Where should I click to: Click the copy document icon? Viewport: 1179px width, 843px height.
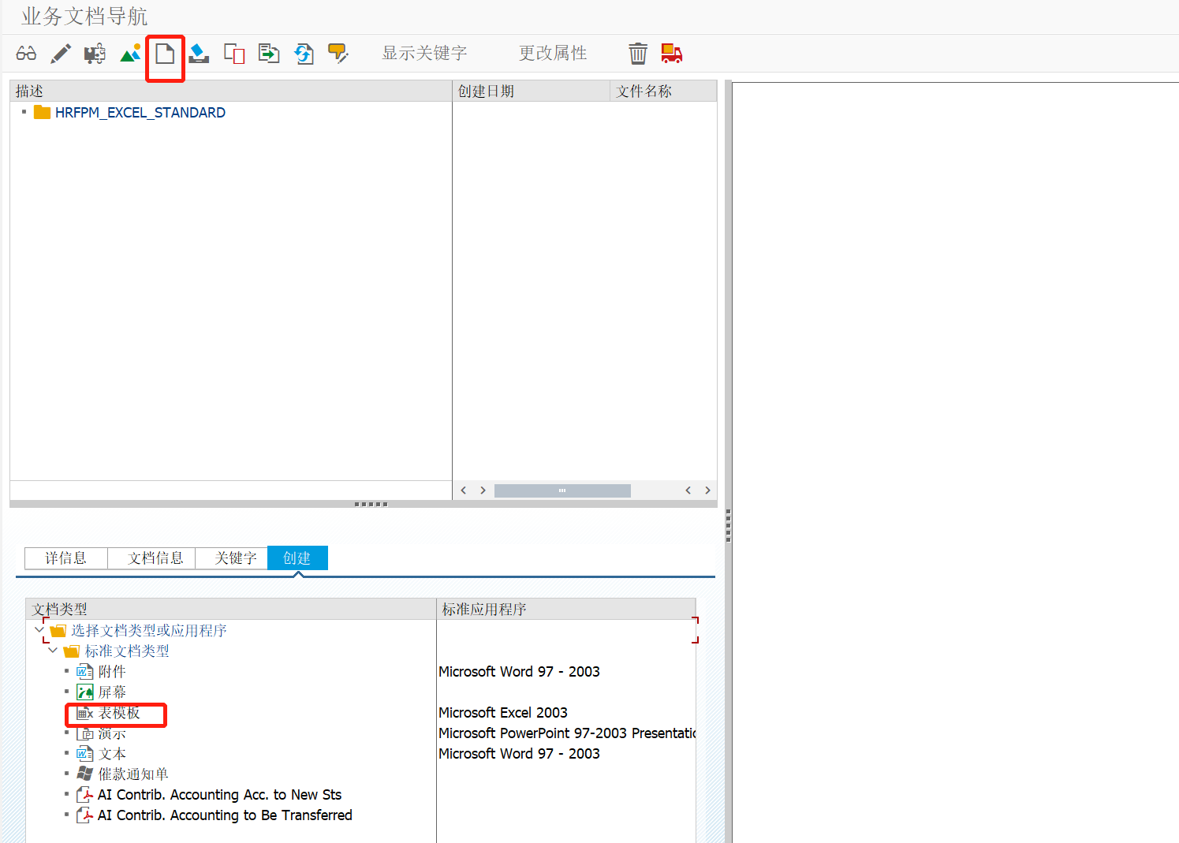coord(233,53)
